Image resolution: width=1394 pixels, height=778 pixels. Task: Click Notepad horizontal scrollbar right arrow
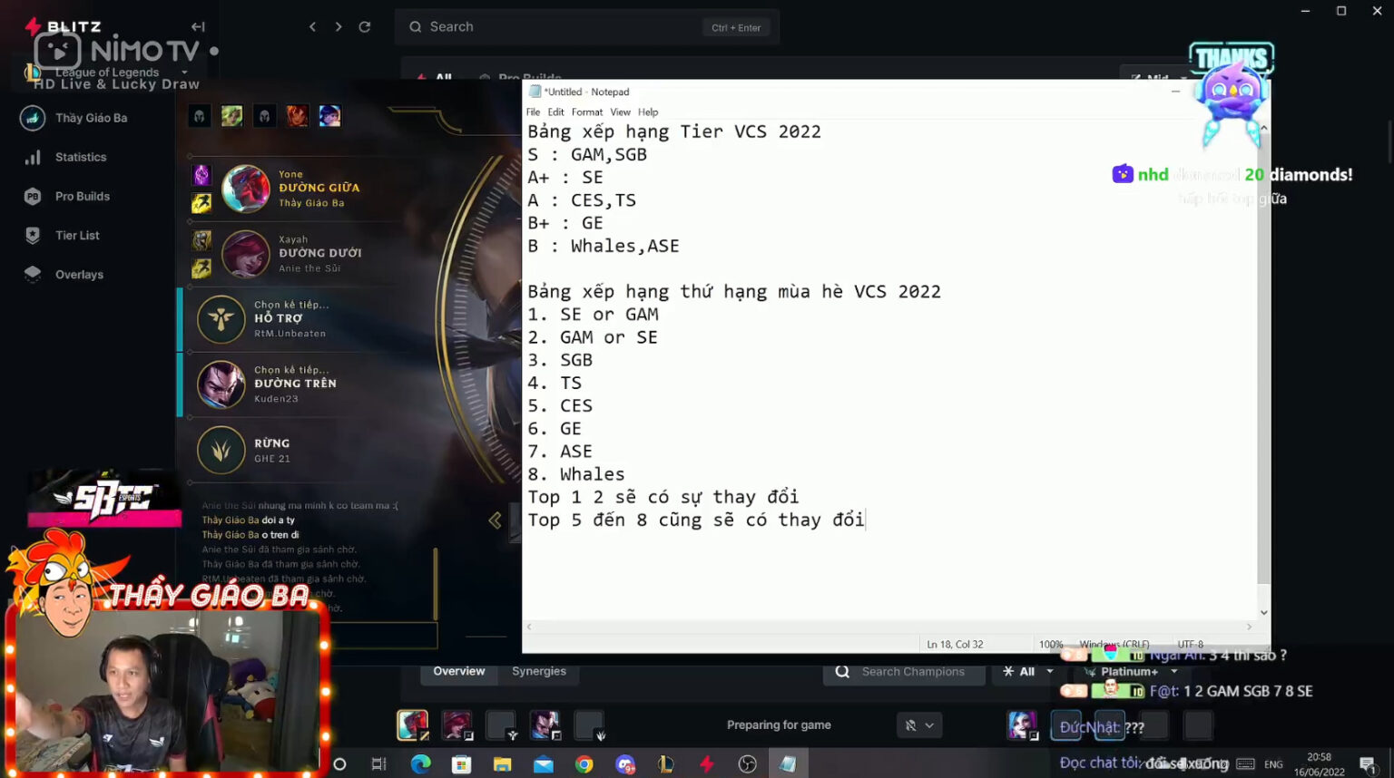coord(1249,627)
